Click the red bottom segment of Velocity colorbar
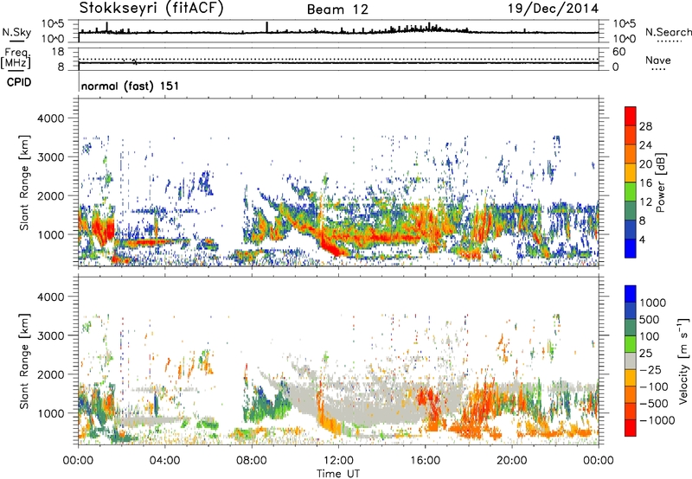The image size is (692, 479). [x=631, y=428]
